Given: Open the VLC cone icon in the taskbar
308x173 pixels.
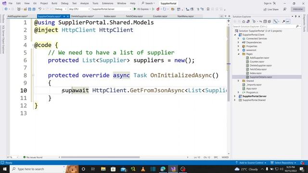Looking at the screenshot, I should tap(143, 169).
